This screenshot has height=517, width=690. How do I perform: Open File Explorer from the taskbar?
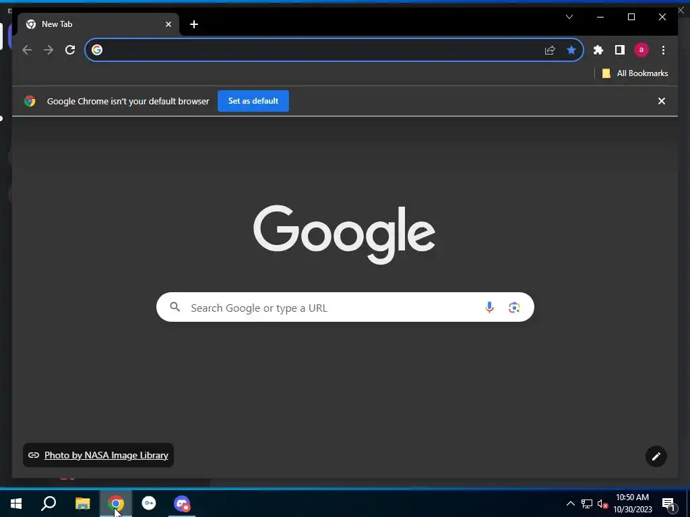(82, 504)
